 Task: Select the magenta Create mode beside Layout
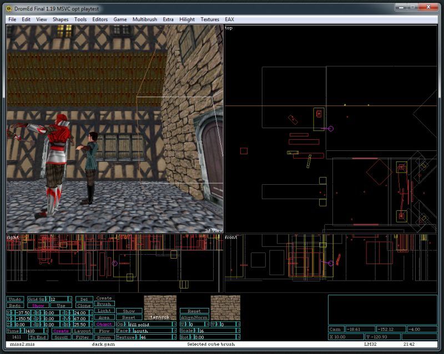(x=61, y=331)
